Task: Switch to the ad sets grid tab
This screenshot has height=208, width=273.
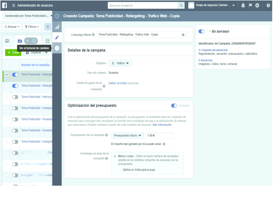Action: coord(48,41)
